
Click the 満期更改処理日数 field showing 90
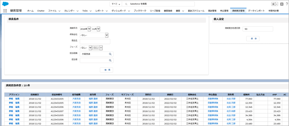click(x=258, y=29)
